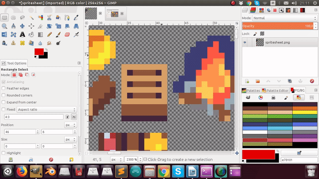This screenshot has height=179, width=319.
Task: Activate the Move tool
Action: click(x=22, y=26)
